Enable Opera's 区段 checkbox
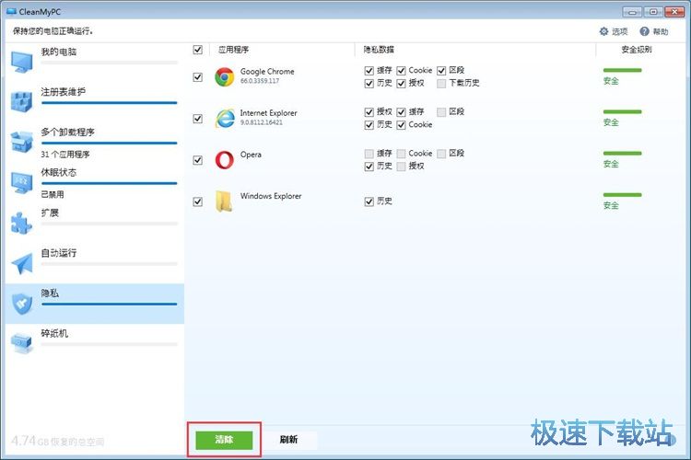This screenshot has height=460, width=691. [x=441, y=154]
